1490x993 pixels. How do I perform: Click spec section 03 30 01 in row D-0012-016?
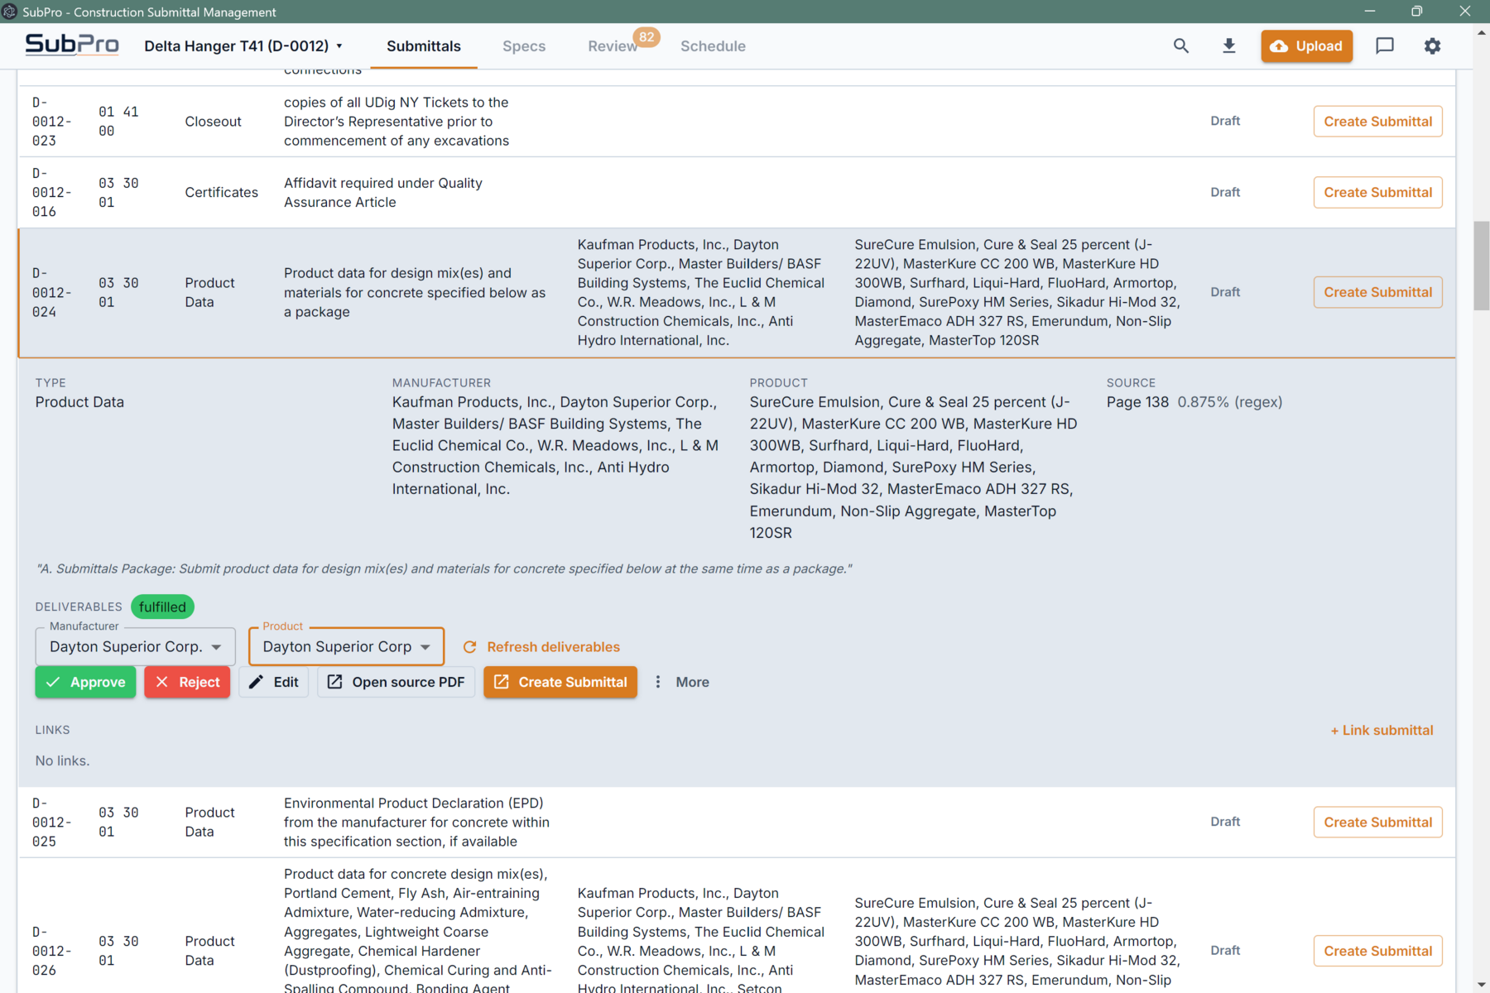[x=118, y=192]
